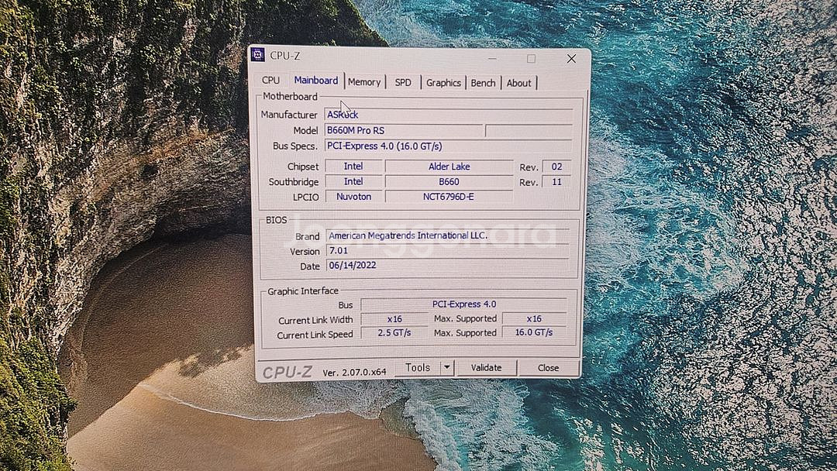Image resolution: width=837 pixels, height=471 pixels.
Task: Click the LPCIO vendor Nuvoton
Action: 353,196
